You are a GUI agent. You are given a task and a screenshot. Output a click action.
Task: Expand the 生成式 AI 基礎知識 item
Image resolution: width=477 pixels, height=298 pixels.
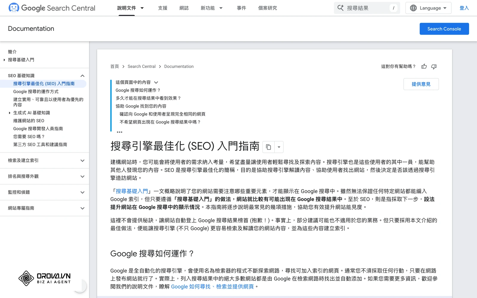coord(10,113)
